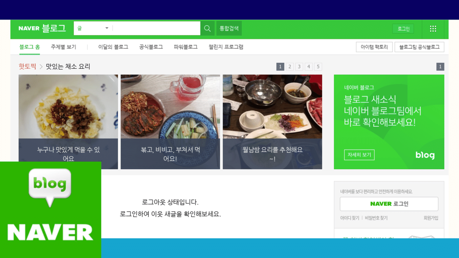The width and height of the screenshot is (459, 258).
Task: Click the search magnifier icon
Action: (207, 28)
